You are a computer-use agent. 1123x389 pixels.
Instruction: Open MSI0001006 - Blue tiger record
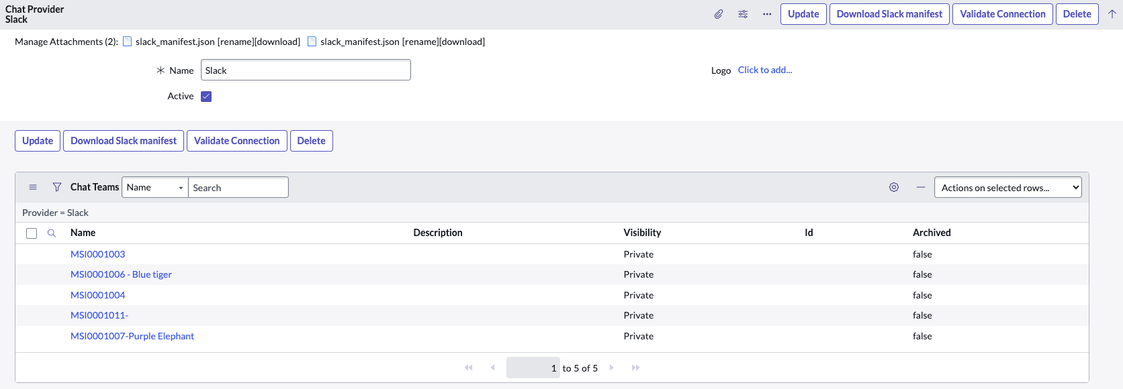[121, 274]
